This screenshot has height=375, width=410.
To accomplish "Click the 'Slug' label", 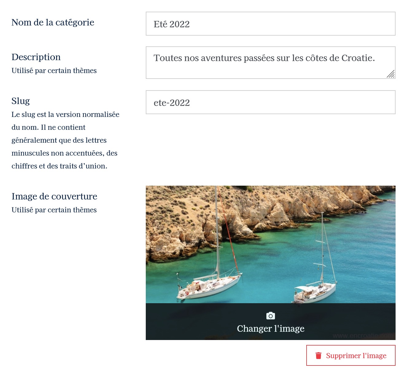I will coord(21,101).
